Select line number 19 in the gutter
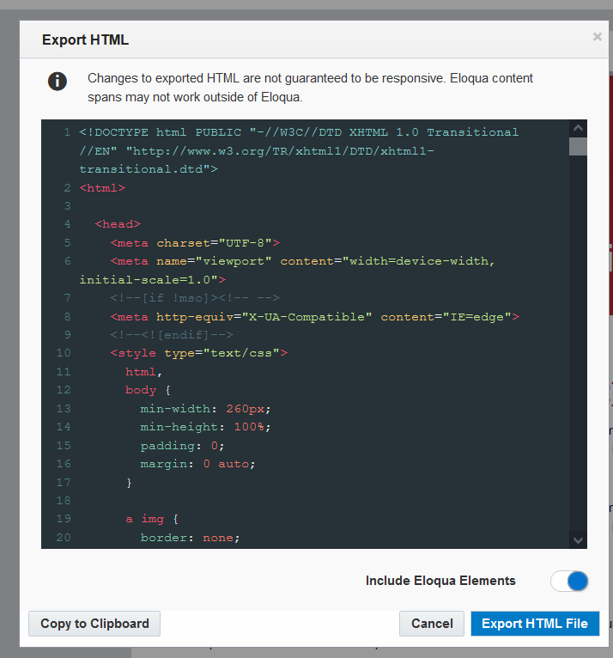The height and width of the screenshot is (658, 613). tap(64, 519)
